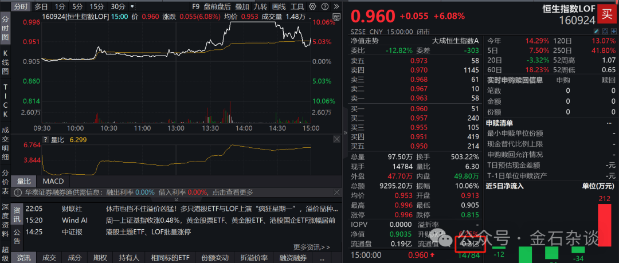Screen dimensions: 619x263
Task: Open 分时图 in left sidebar
Action: 6,28
